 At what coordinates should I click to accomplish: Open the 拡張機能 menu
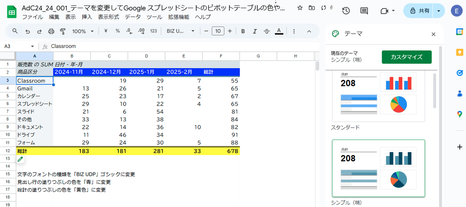pyautogui.click(x=179, y=17)
